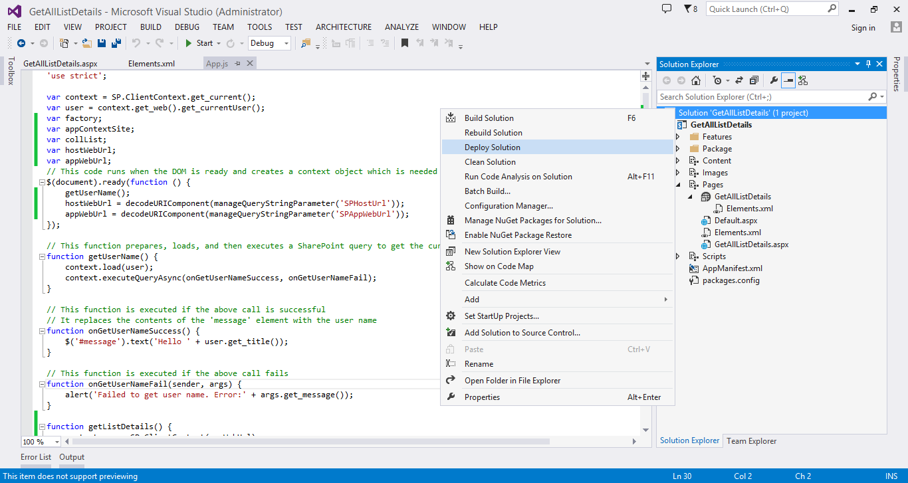
Task: Toggle auto-hide pin on Solution Explorer panel
Action: (x=868, y=64)
